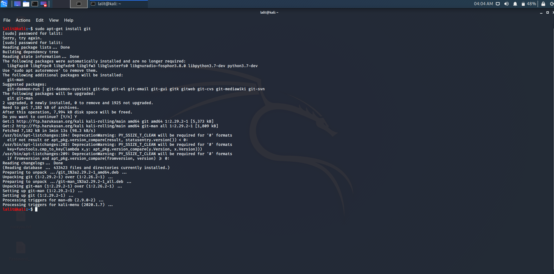This screenshot has width=554, height=274.
Task: Select the workspace switcher terminal thumbnail
Action: [x=79, y=4]
